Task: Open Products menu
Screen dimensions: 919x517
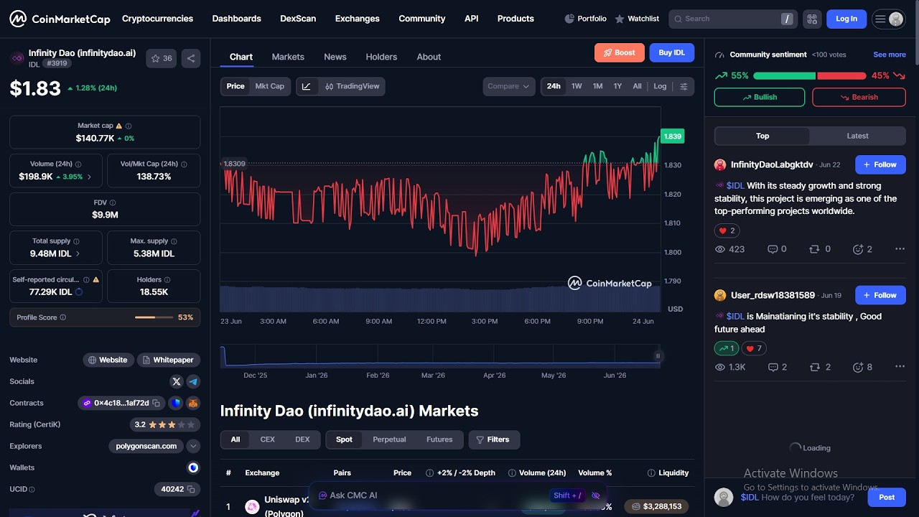Action: 516,19
